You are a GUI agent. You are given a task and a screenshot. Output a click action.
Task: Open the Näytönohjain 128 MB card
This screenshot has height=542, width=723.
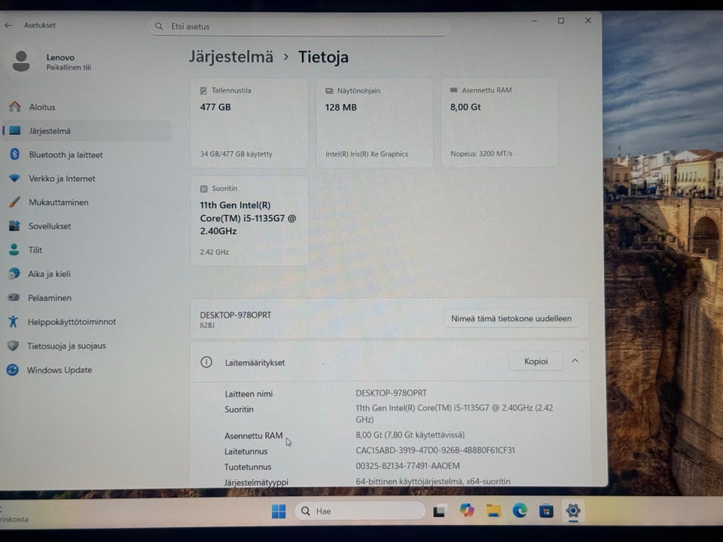click(374, 123)
